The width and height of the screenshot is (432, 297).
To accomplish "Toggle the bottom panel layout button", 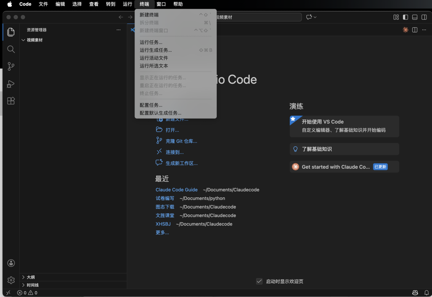I will pos(415,17).
